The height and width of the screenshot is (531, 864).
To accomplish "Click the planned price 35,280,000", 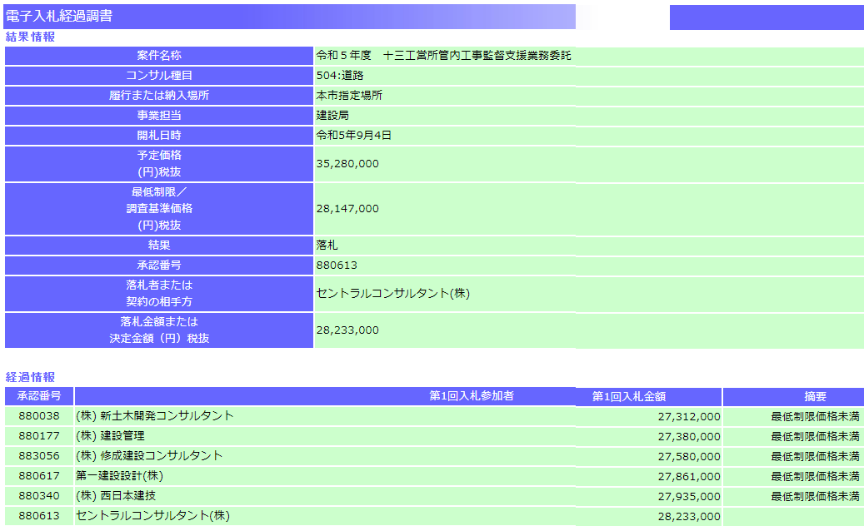I will (347, 164).
